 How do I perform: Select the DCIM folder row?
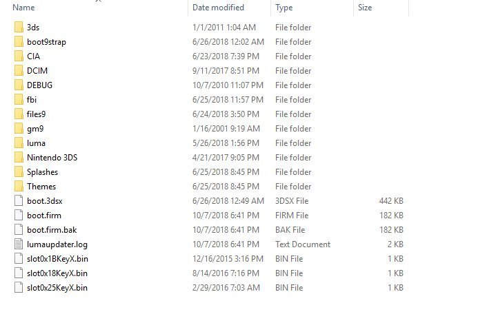point(209,71)
